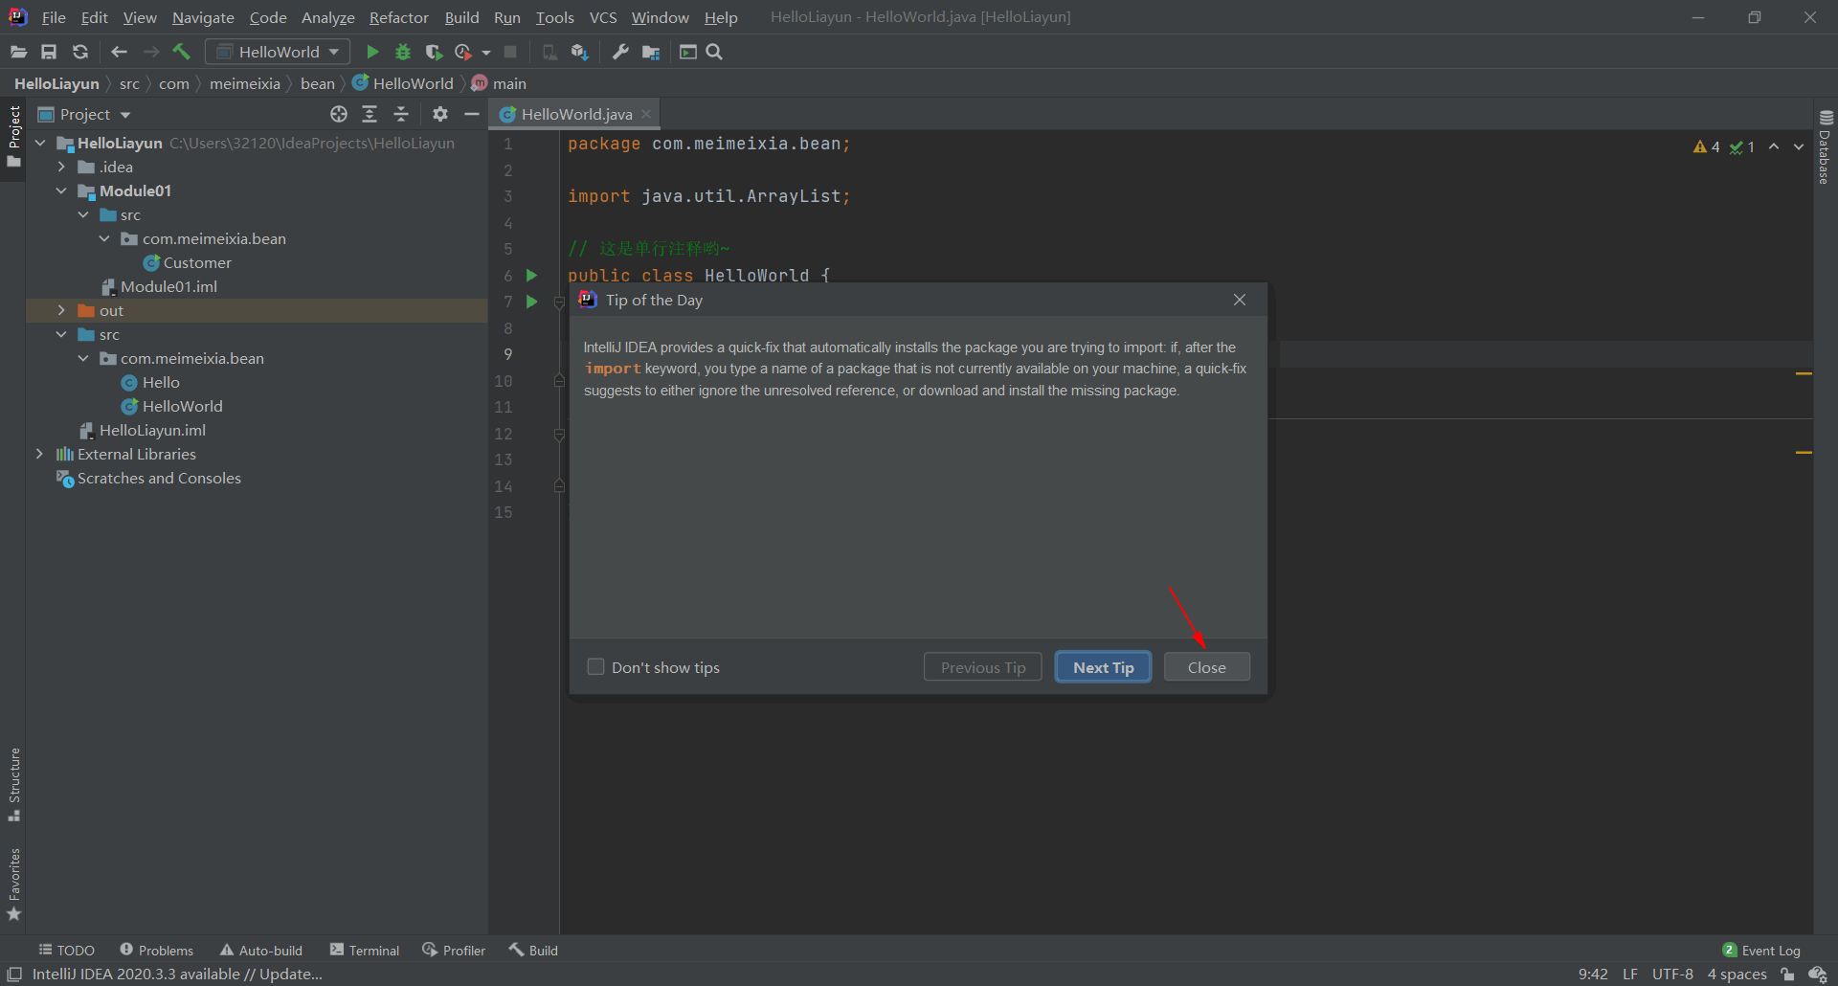Click Next Tip button
Screen dimensions: 1838x986
1103,667
